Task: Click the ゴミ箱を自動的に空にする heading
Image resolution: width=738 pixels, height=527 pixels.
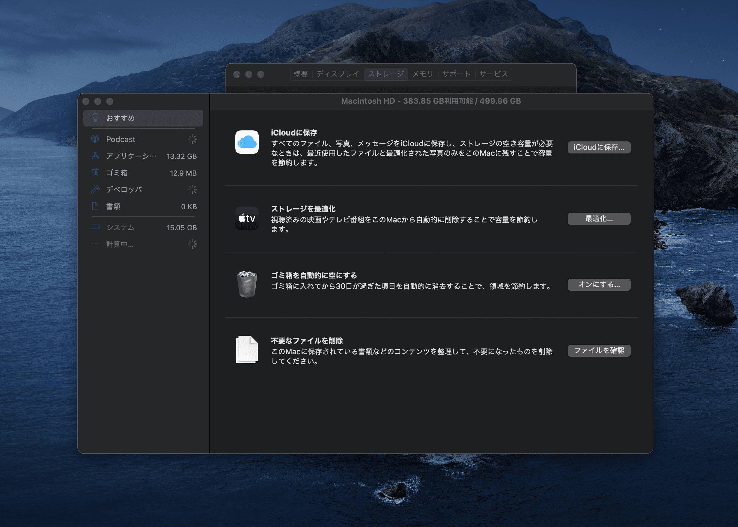Action: click(314, 275)
